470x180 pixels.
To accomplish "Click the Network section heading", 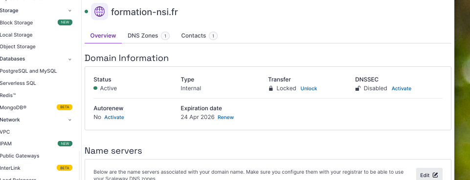I will coord(10,120).
